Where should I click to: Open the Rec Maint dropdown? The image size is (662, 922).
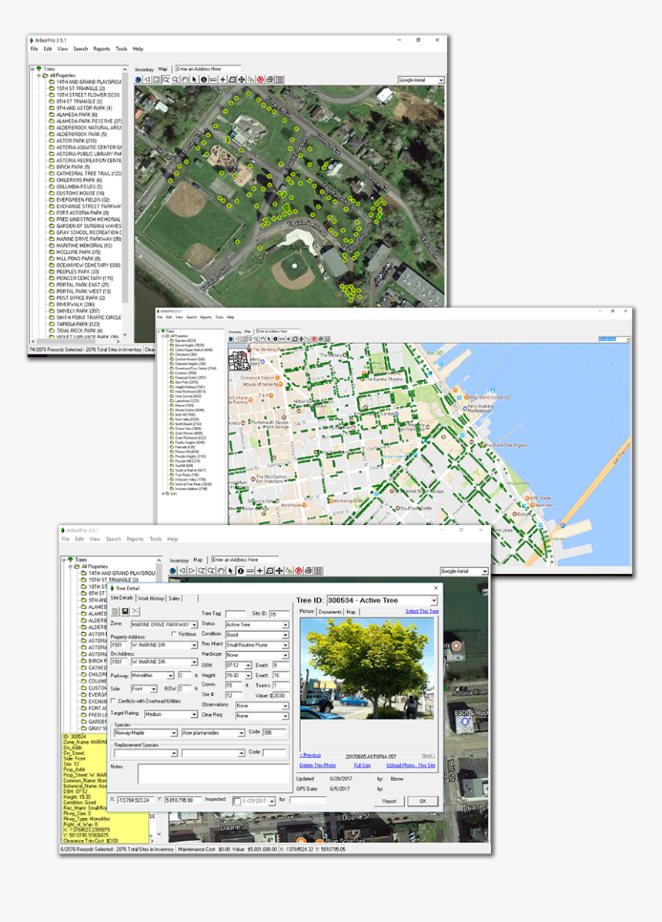[285, 645]
